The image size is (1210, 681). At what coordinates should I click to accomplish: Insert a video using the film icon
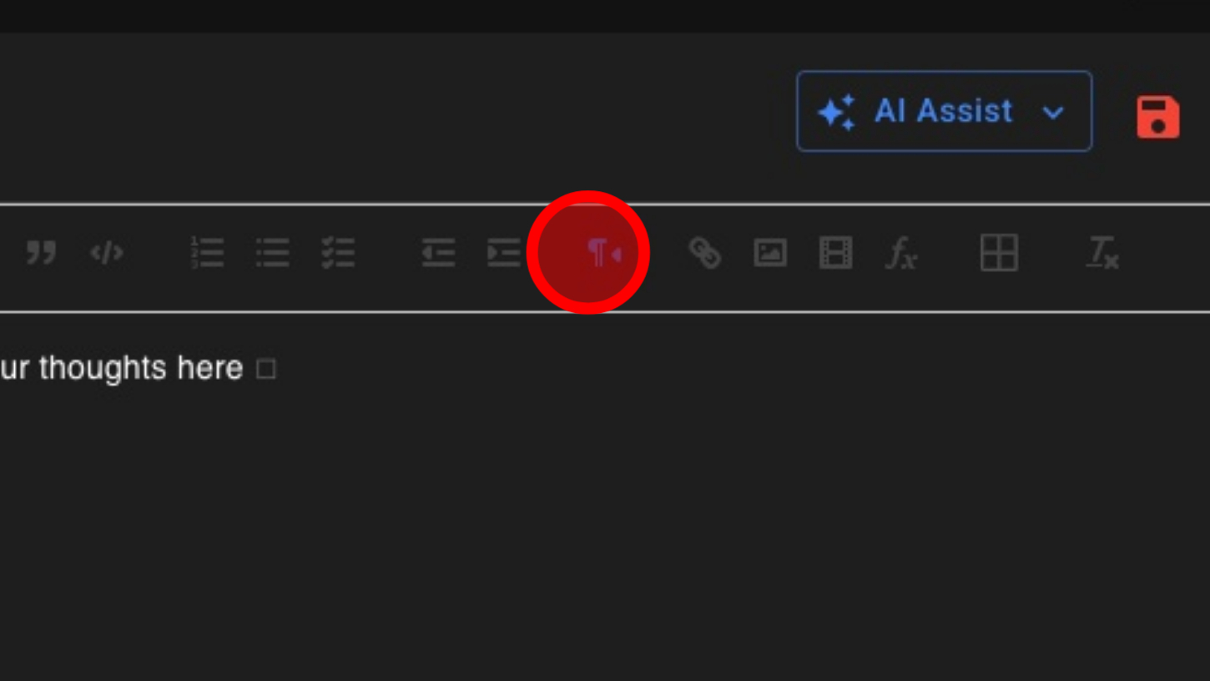[835, 252]
